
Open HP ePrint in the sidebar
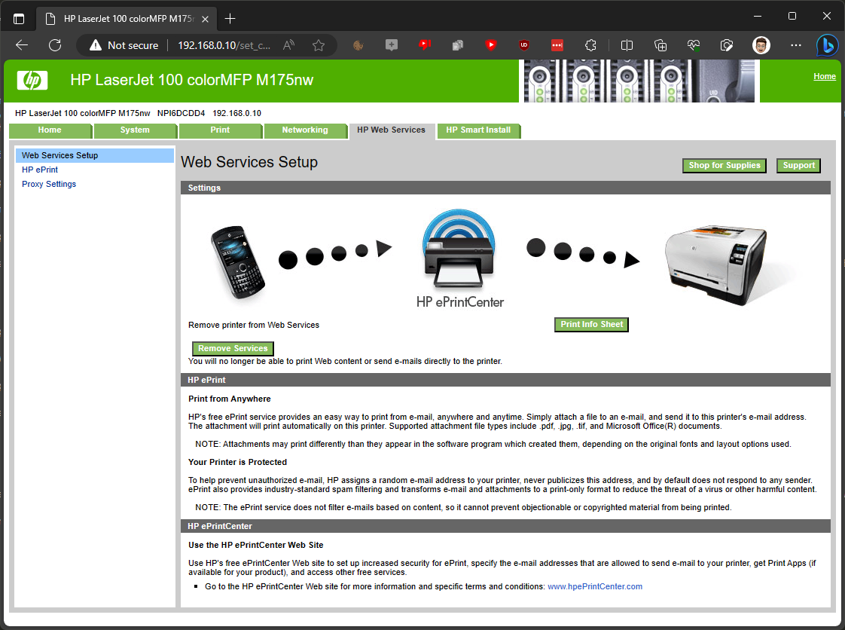[x=40, y=170]
